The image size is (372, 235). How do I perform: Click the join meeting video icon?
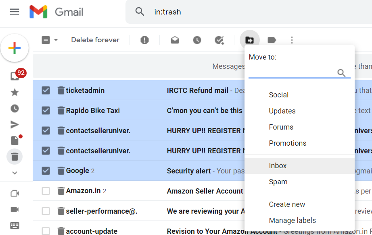(x=15, y=209)
